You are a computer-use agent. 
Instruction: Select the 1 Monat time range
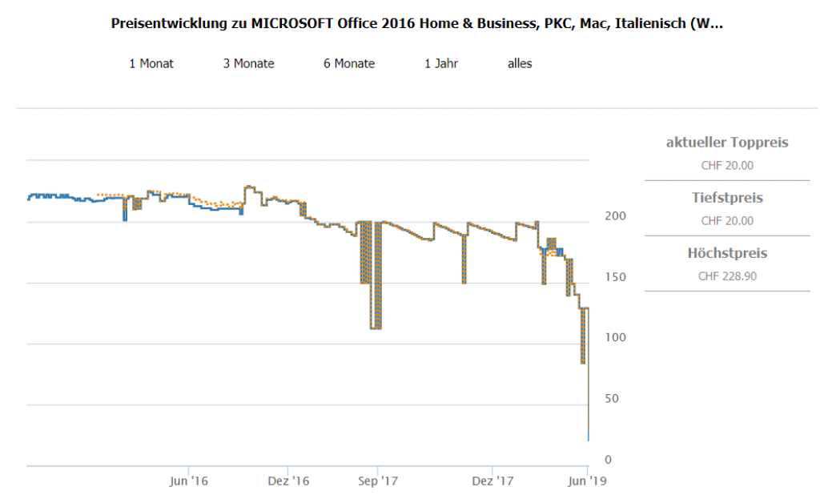(x=151, y=64)
